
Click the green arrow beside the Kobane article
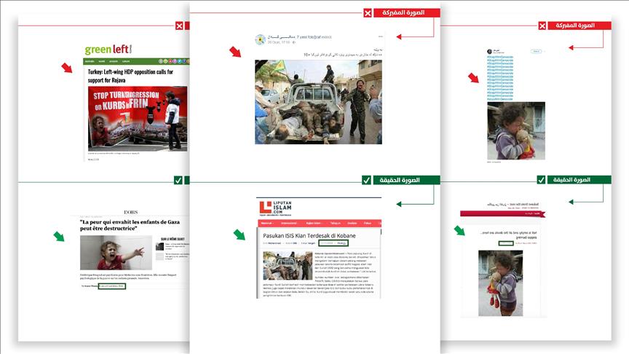[x=239, y=234]
